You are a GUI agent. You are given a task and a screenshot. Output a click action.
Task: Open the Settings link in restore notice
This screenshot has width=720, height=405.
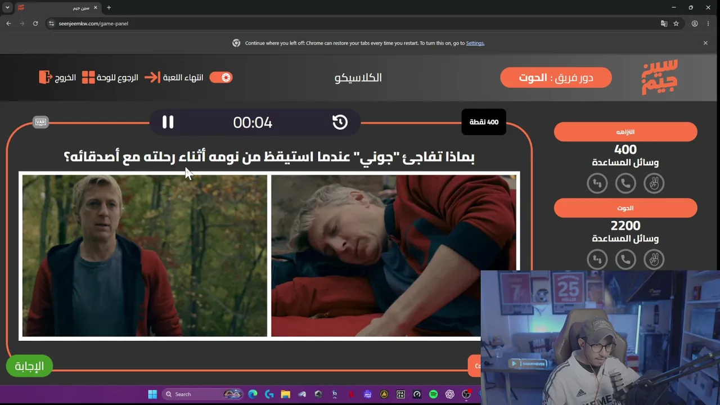pos(475,43)
